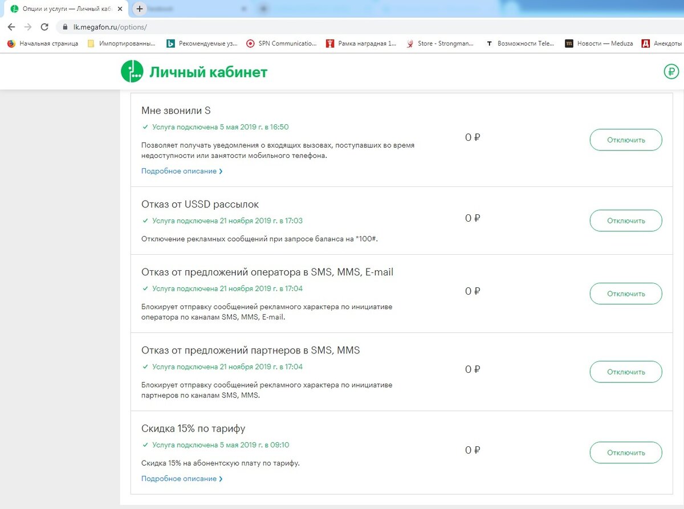Disable the Мне звонили S service
This screenshot has height=509, width=684.
coord(626,140)
